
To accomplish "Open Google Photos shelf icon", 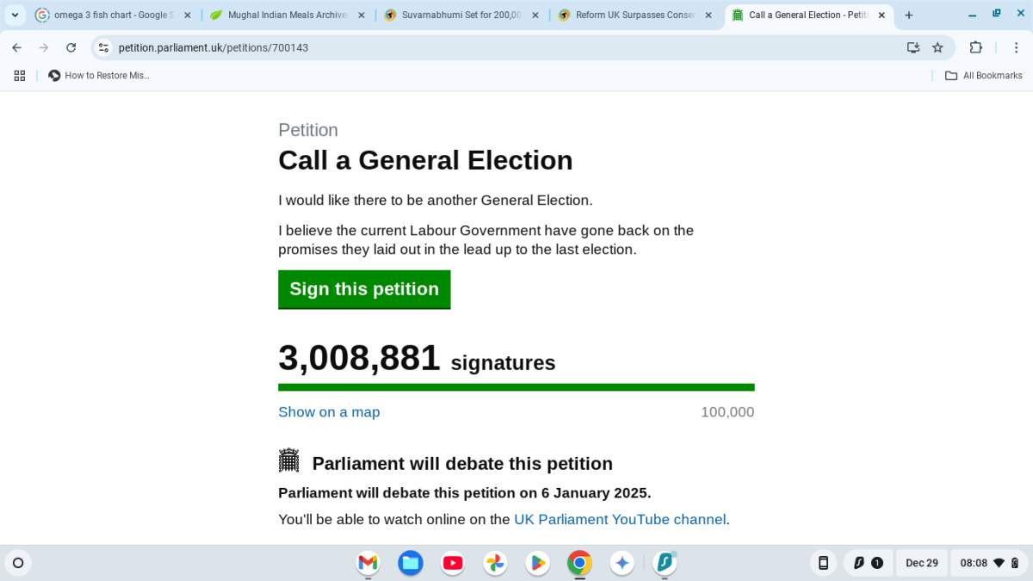I will pos(495,563).
